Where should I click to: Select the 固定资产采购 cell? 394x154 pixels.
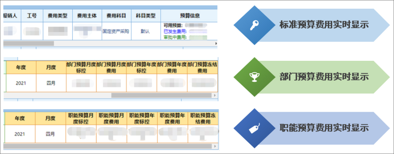tap(117, 31)
